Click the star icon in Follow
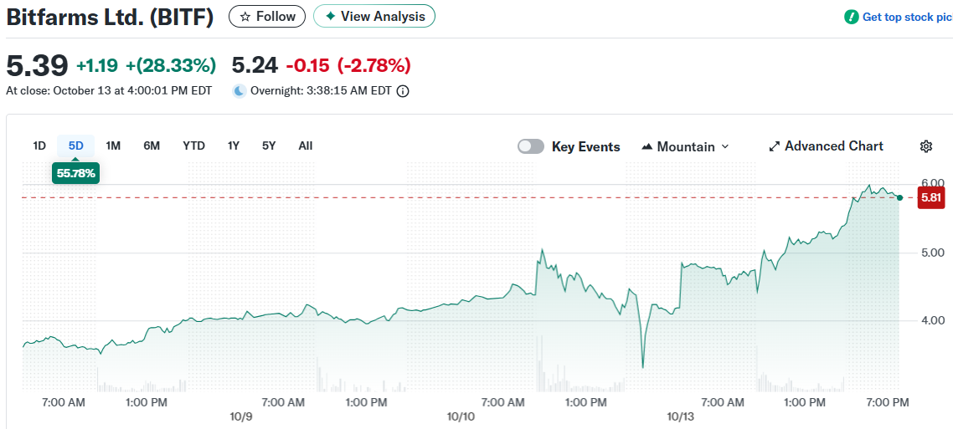The width and height of the screenshot is (953, 429). click(245, 17)
